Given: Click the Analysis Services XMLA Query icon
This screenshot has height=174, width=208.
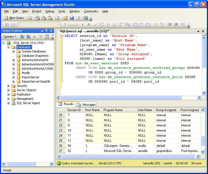Looking at the screenshot, I should (x=50, y=18).
